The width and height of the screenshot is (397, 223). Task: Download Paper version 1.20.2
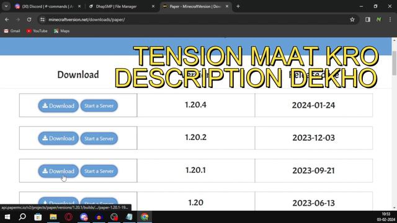pyautogui.click(x=58, y=138)
